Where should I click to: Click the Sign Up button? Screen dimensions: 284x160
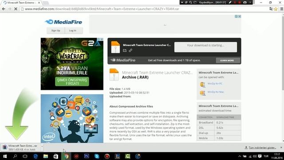55,31
